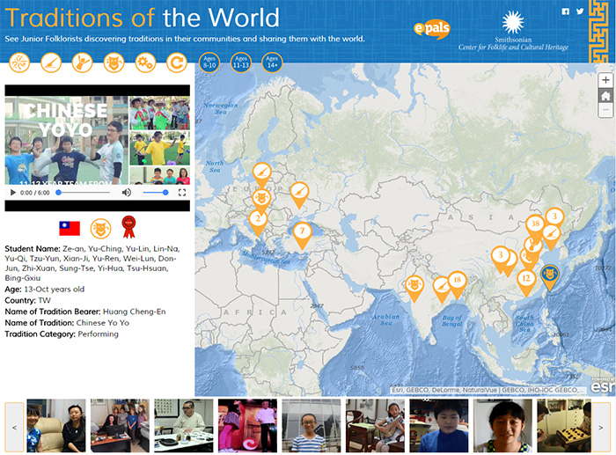This screenshot has height=455, width=616.
Task: Open thumbnail with pink stage performance
Action: (x=247, y=426)
